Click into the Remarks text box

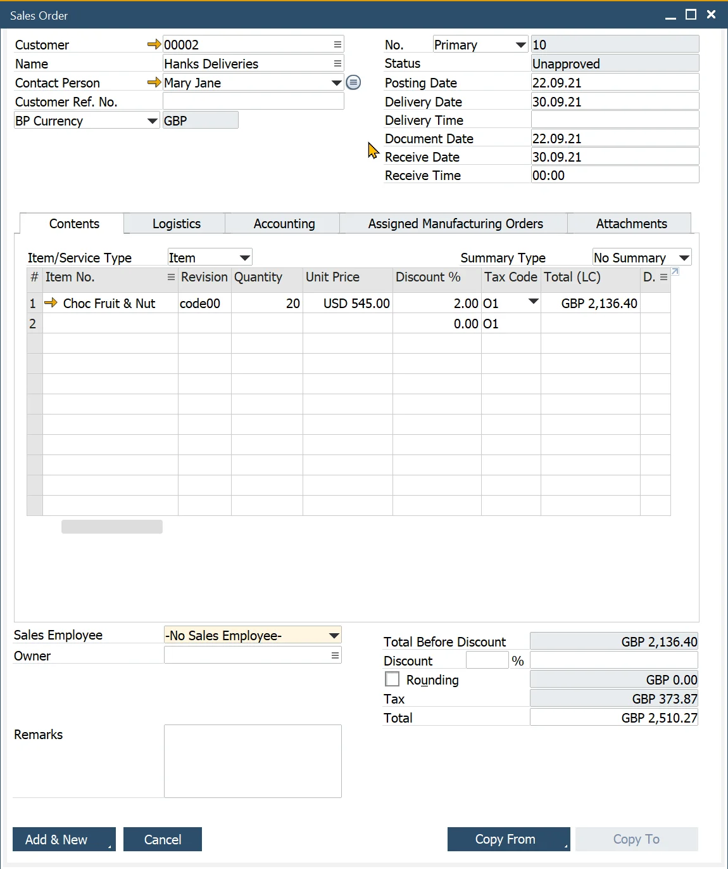[x=253, y=761]
